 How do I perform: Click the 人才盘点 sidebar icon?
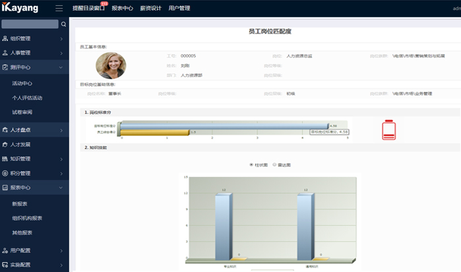[x=5, y=130]
